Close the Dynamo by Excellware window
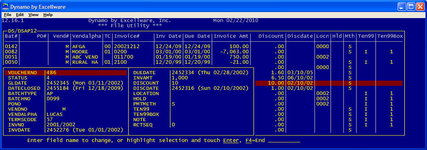This screenshot has height=150, width=427. tap(420, 6)
